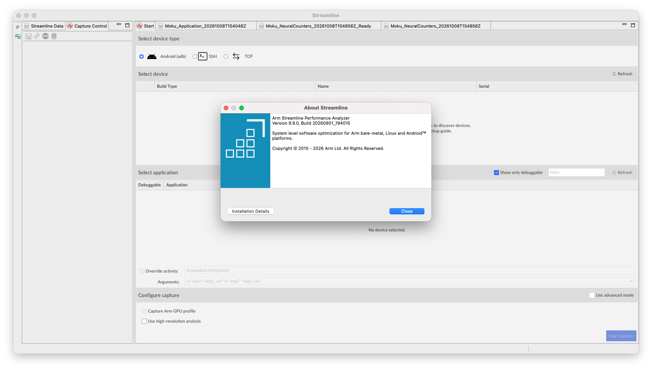Viewport: 652px width, 370px height.
Task: Click the green play console icon in left trim
Action: [x=18, y=36]
